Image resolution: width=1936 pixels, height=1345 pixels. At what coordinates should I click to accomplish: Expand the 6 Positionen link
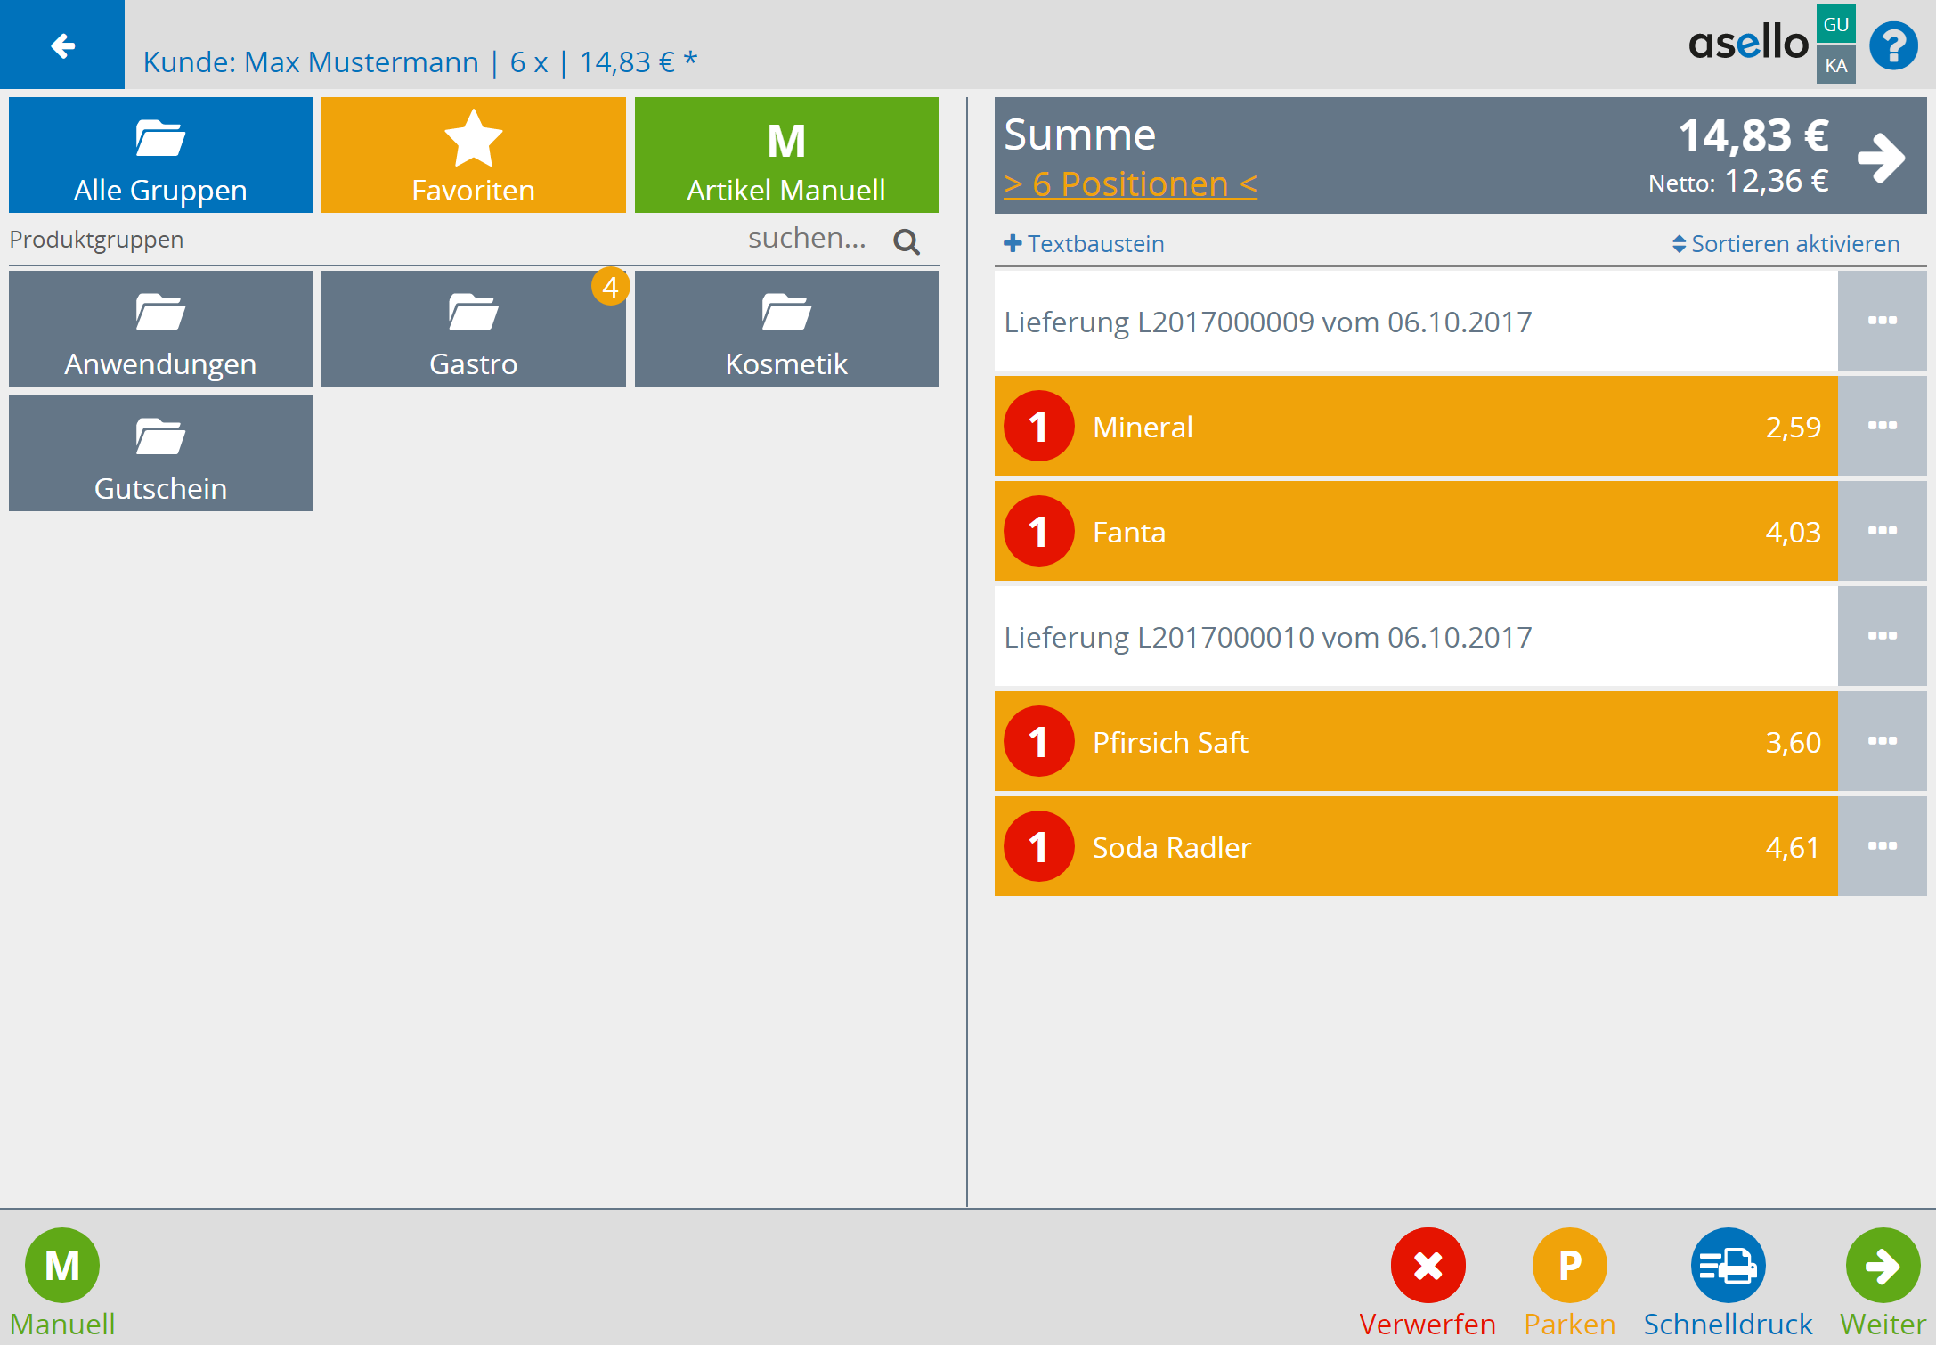[1130, 184]
